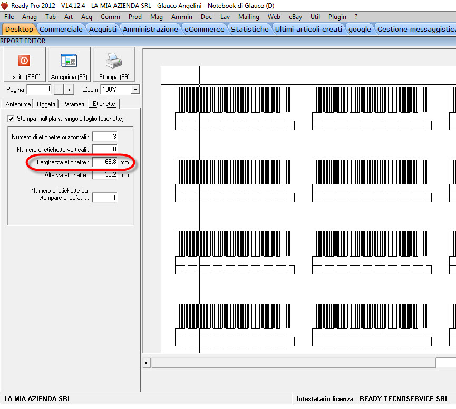Click the Altezza etichette field
This screenshot has height=409, width=456.
coord(105,174)
